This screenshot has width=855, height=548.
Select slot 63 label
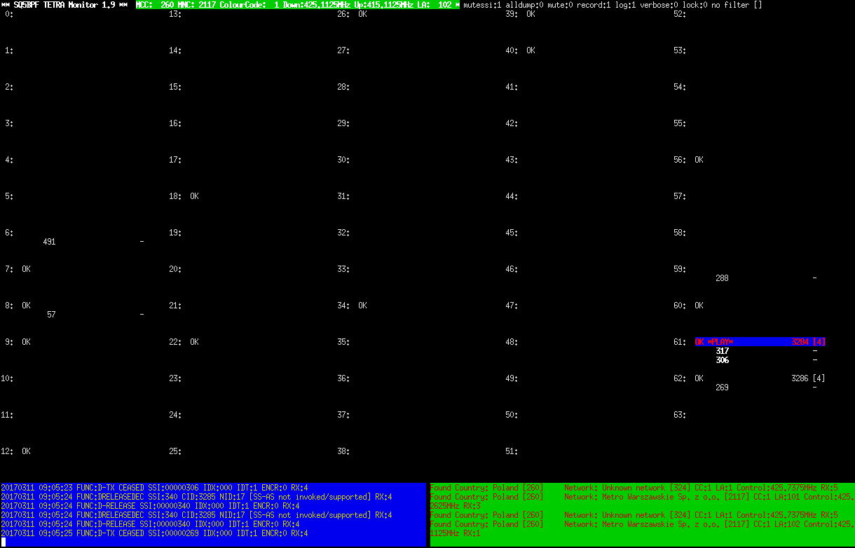click(680, 415)
